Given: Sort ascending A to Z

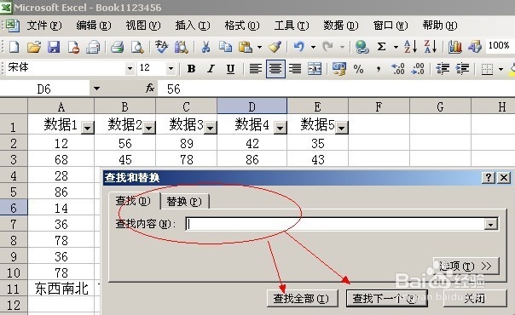Looking at the screenshot, I should click(411, 47).
